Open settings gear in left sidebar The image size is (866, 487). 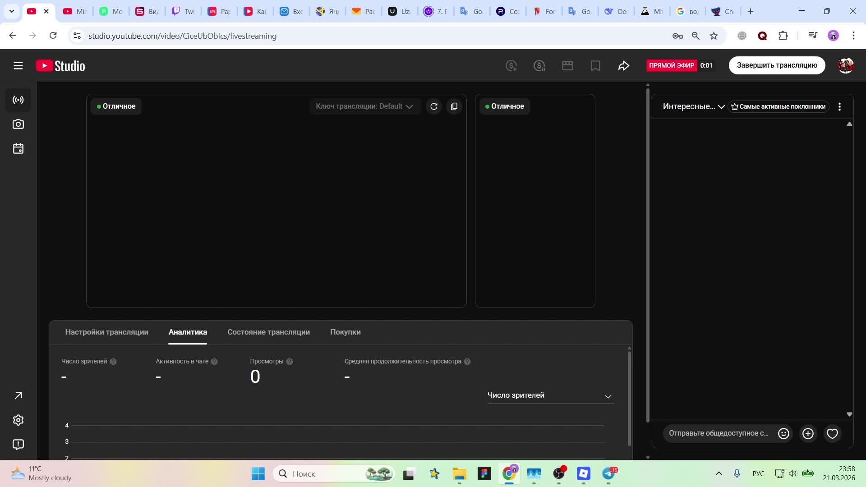tap(18, 420)
